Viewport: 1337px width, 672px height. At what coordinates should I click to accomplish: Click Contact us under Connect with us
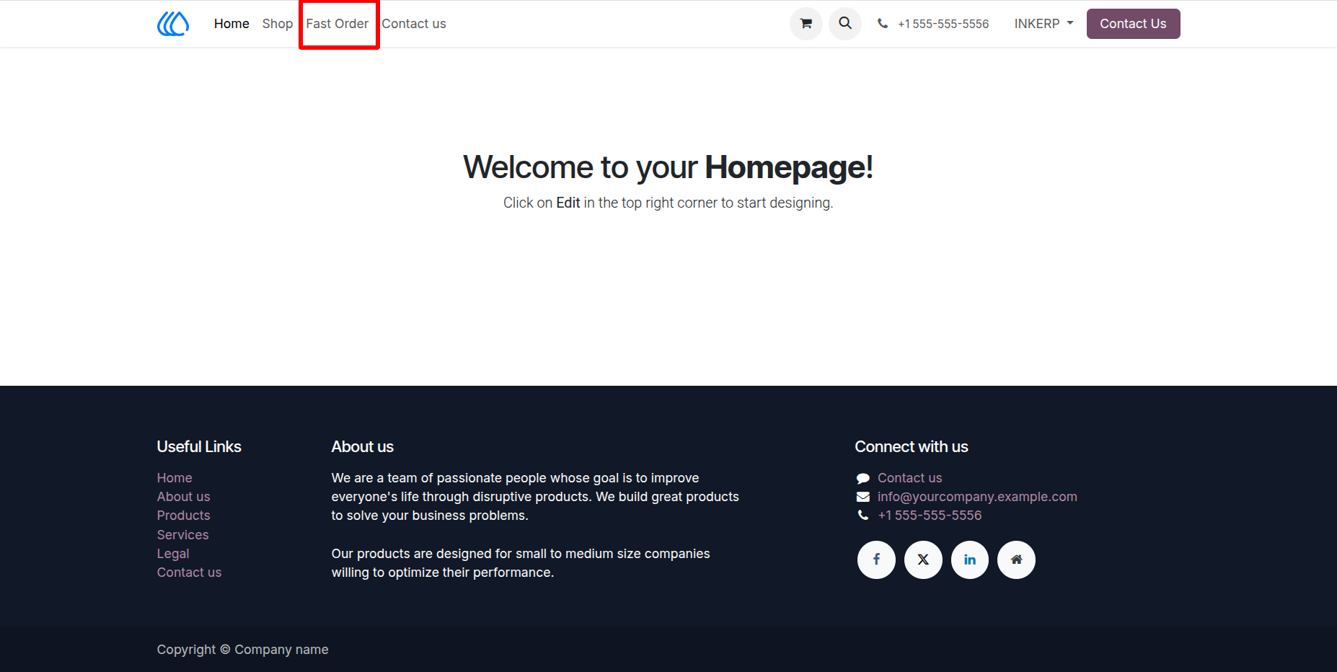(910, 478)
